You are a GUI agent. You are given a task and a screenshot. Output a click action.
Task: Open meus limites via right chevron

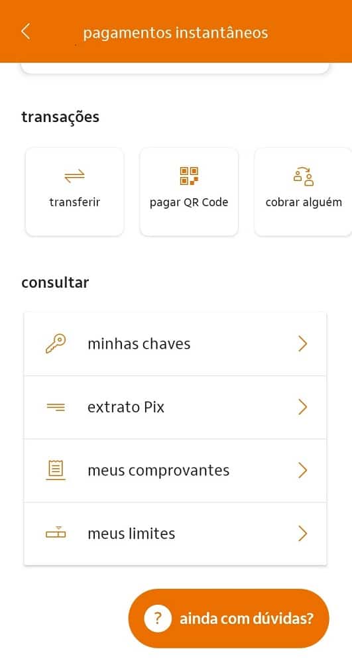pyautogui.click(x=302, y=534)
